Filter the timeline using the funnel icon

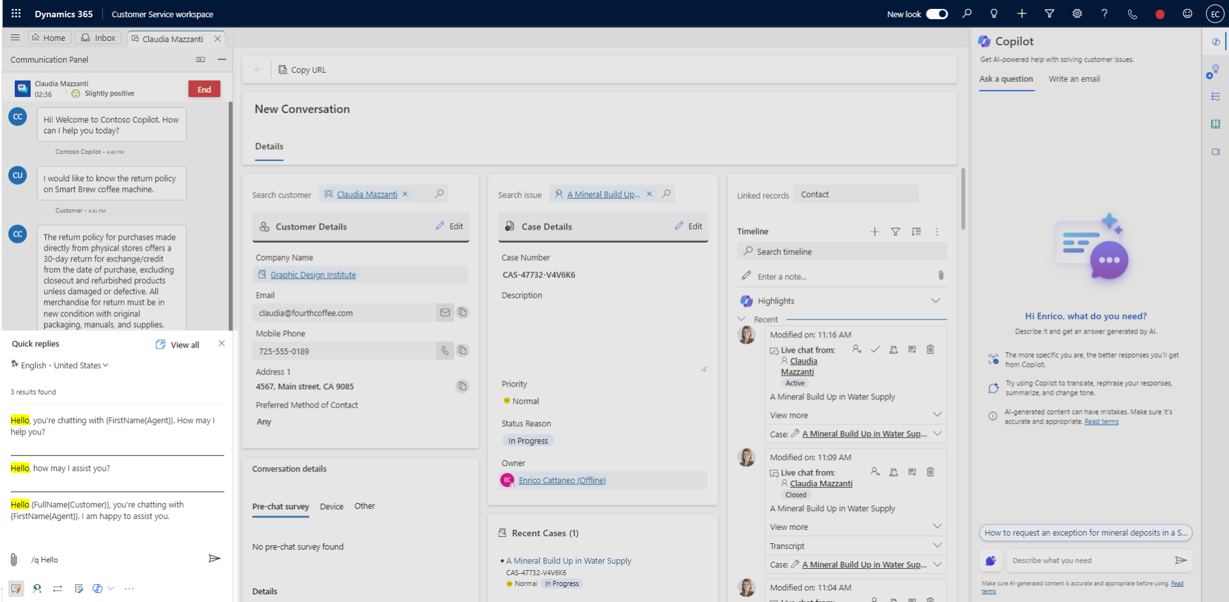(x=895, y=231)
